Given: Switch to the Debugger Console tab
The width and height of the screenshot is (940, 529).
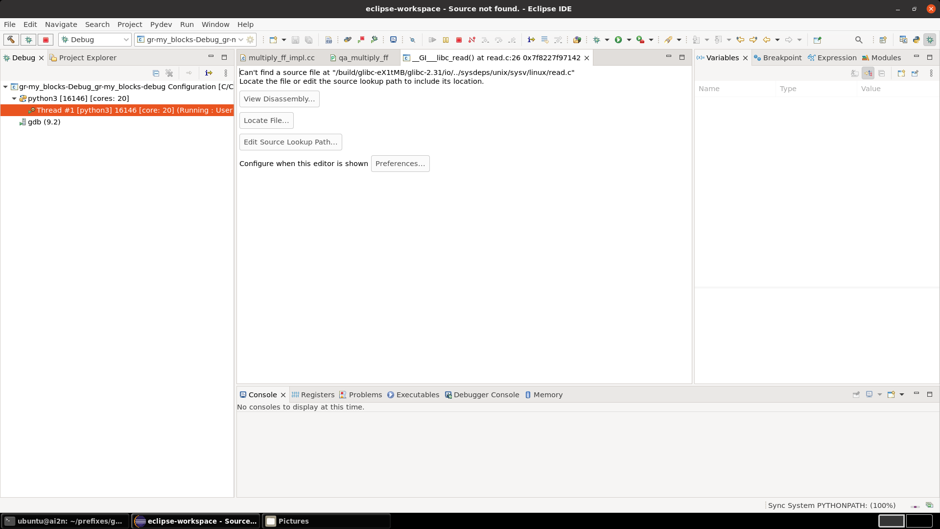Looking at the screenshot, I should [x=482, y=395].
